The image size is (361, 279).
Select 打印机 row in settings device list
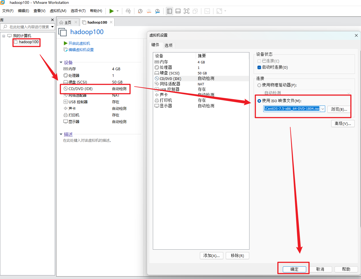[201, 101]
